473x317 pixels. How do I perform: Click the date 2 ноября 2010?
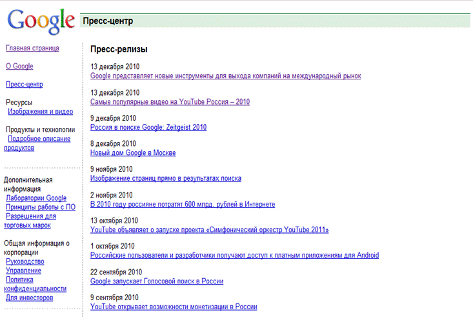[111, 195]
